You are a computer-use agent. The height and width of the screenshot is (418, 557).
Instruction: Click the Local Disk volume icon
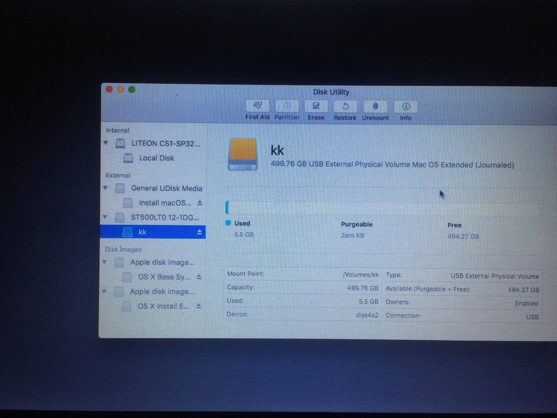tap(128, 158)
